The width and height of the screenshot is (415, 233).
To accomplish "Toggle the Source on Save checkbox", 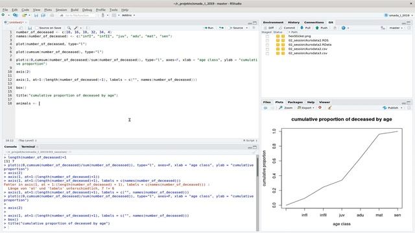I will pos(37,28).
